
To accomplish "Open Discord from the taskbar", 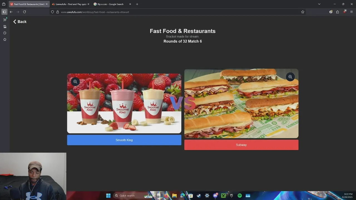I will coord(215,196).
